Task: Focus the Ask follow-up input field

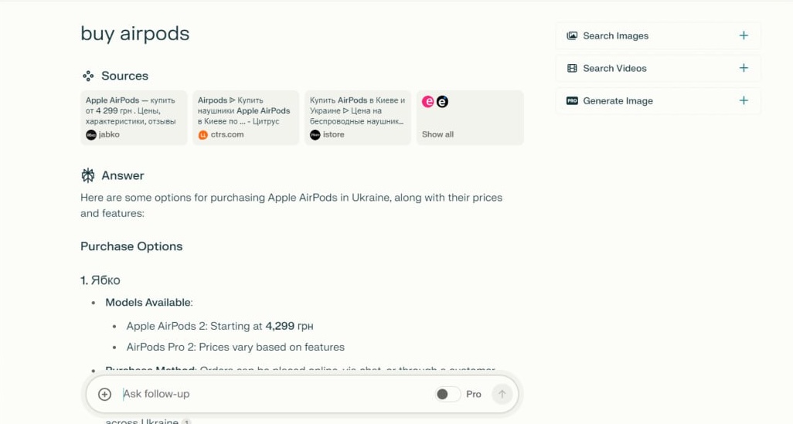Action: pyautogui.click(x=271, y=394)
